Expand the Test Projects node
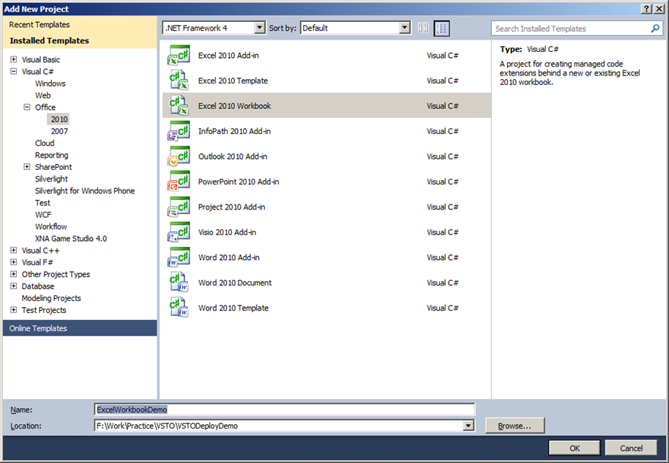The image size is (669, 463). pyautogui.click(x=14, y=310)
